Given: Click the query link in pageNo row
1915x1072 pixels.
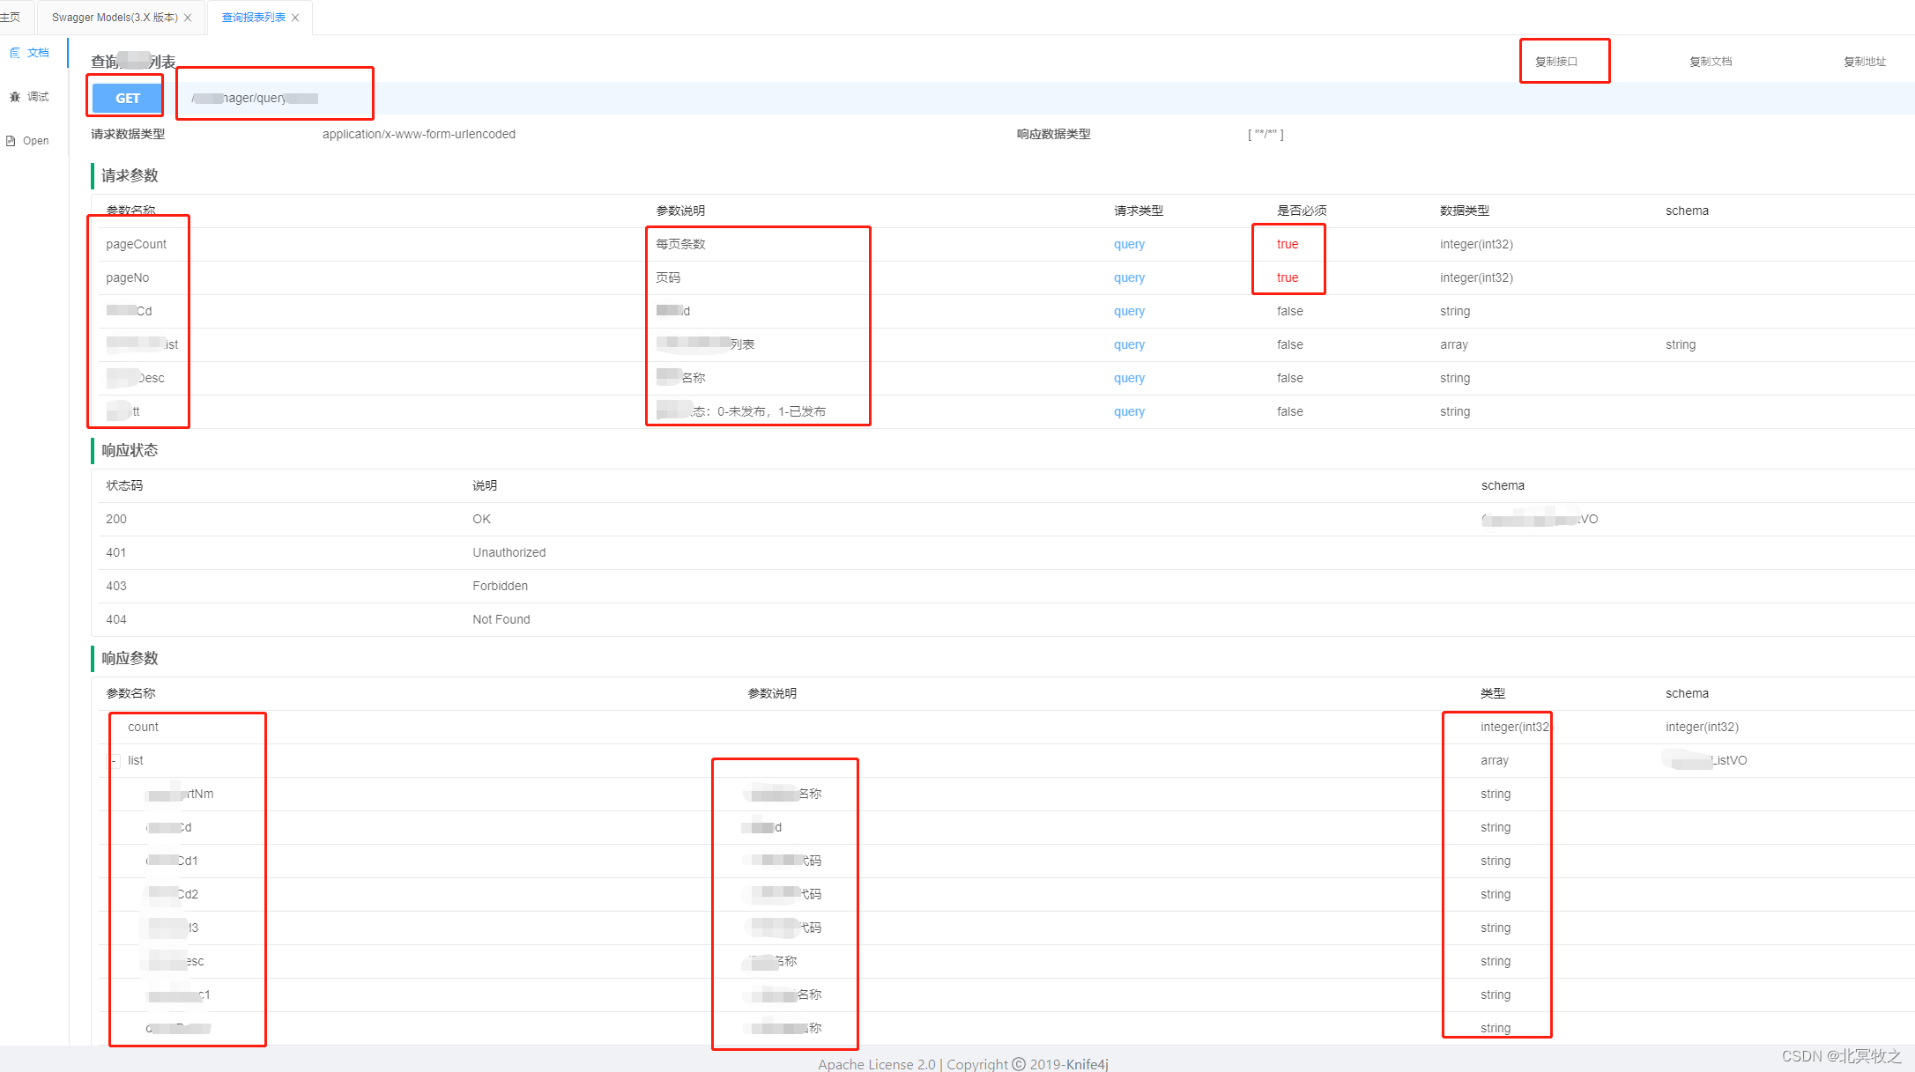Looking at the screenshot, I should point(1129,278).
